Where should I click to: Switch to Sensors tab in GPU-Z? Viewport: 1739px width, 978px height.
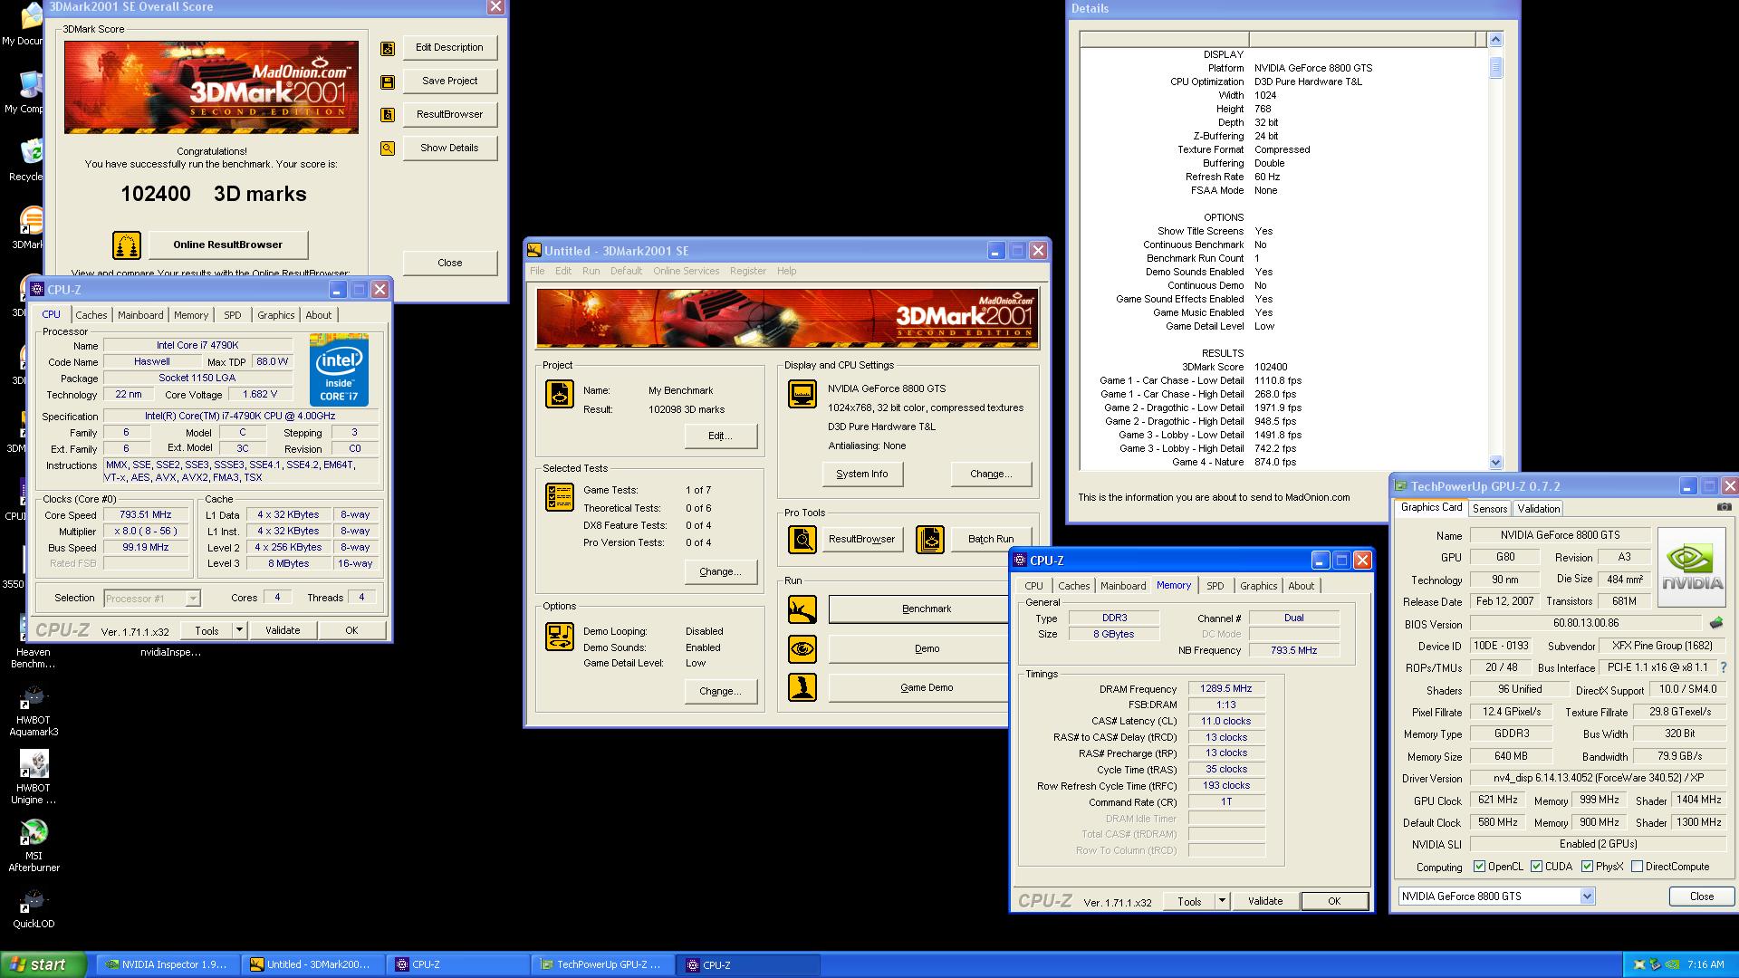(x=1490, y=509)
